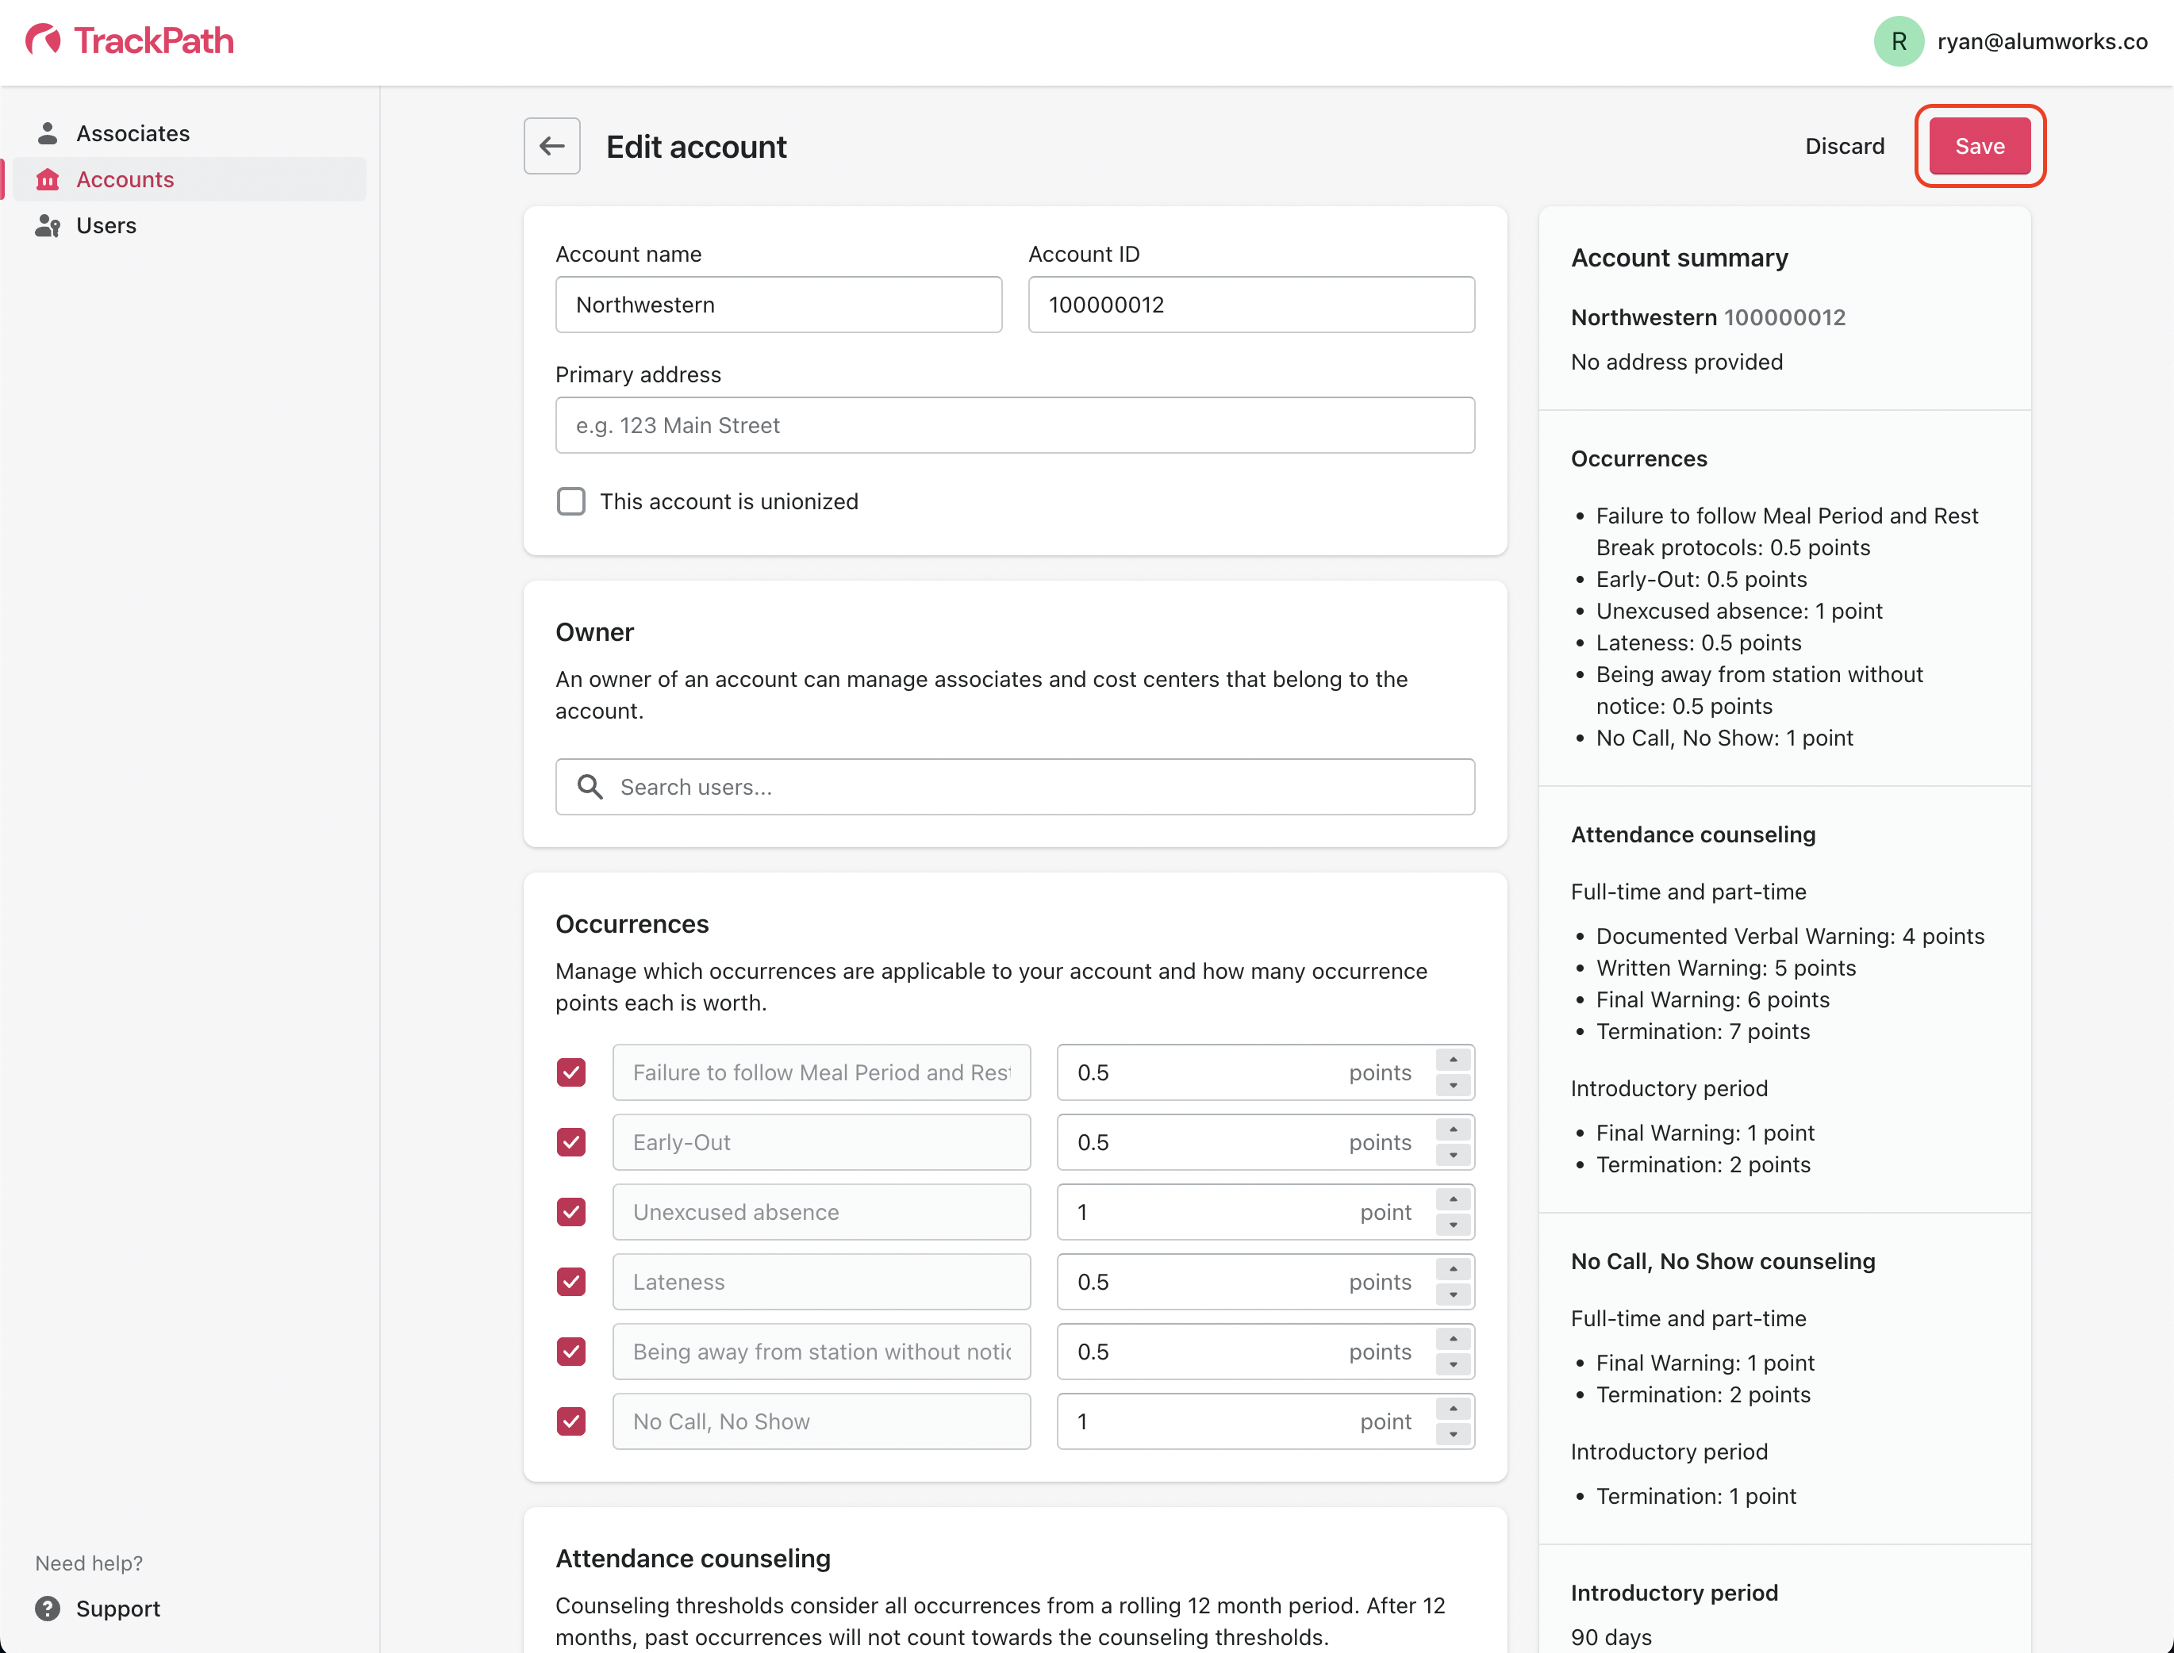Click Discard to cancel changes
Screen dimensions: 2174x1653
[1844, 147]
